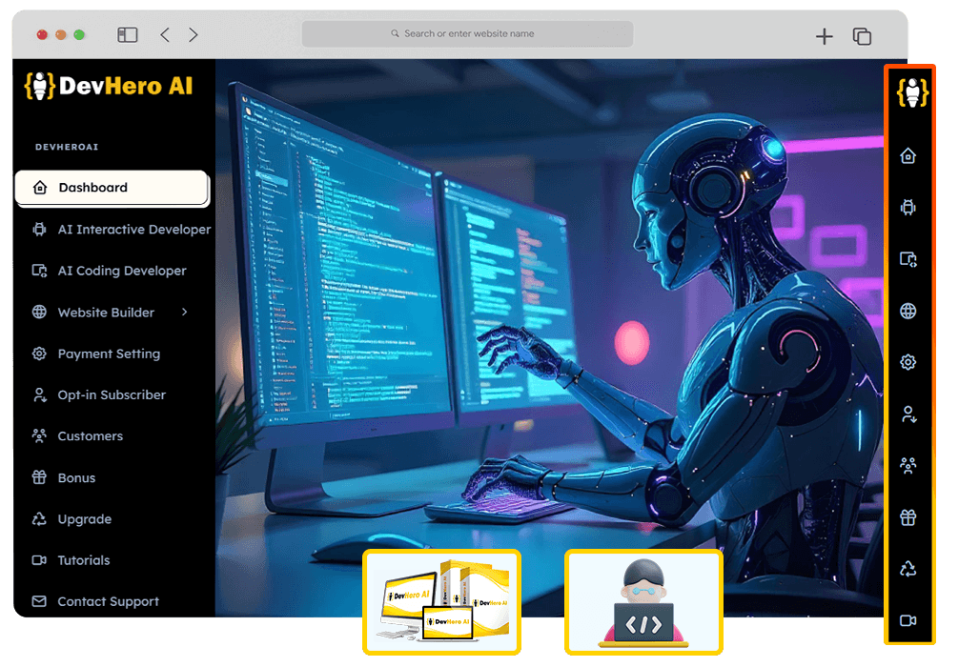
Task: Click the gift icon in right icon strip
Action: coord(908,517)
